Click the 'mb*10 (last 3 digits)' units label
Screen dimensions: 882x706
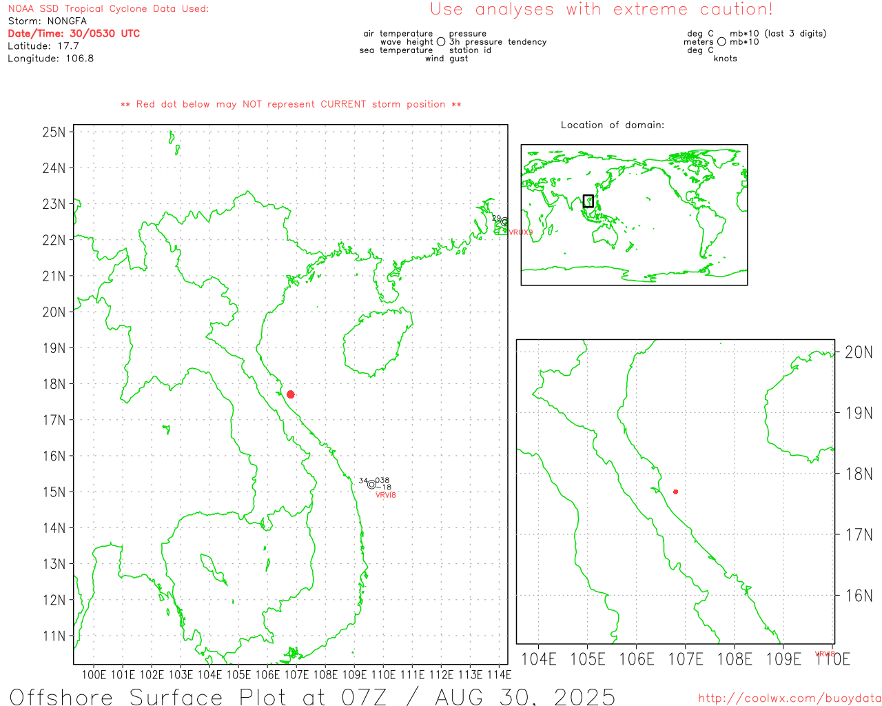(x=778, y=33)
